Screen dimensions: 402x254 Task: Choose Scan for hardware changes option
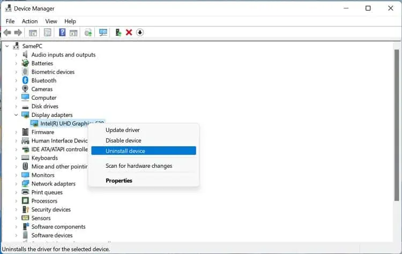click(139, 166)
